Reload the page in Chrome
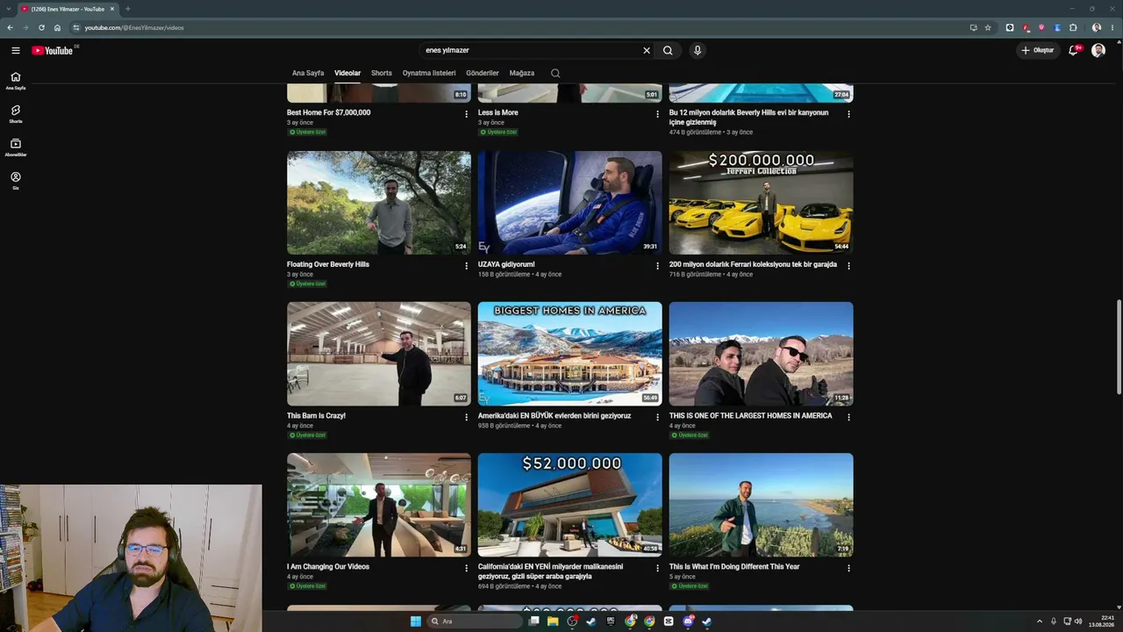Image resolution: width=1123 pixels, height=632 pixels. tap(41, 27)
